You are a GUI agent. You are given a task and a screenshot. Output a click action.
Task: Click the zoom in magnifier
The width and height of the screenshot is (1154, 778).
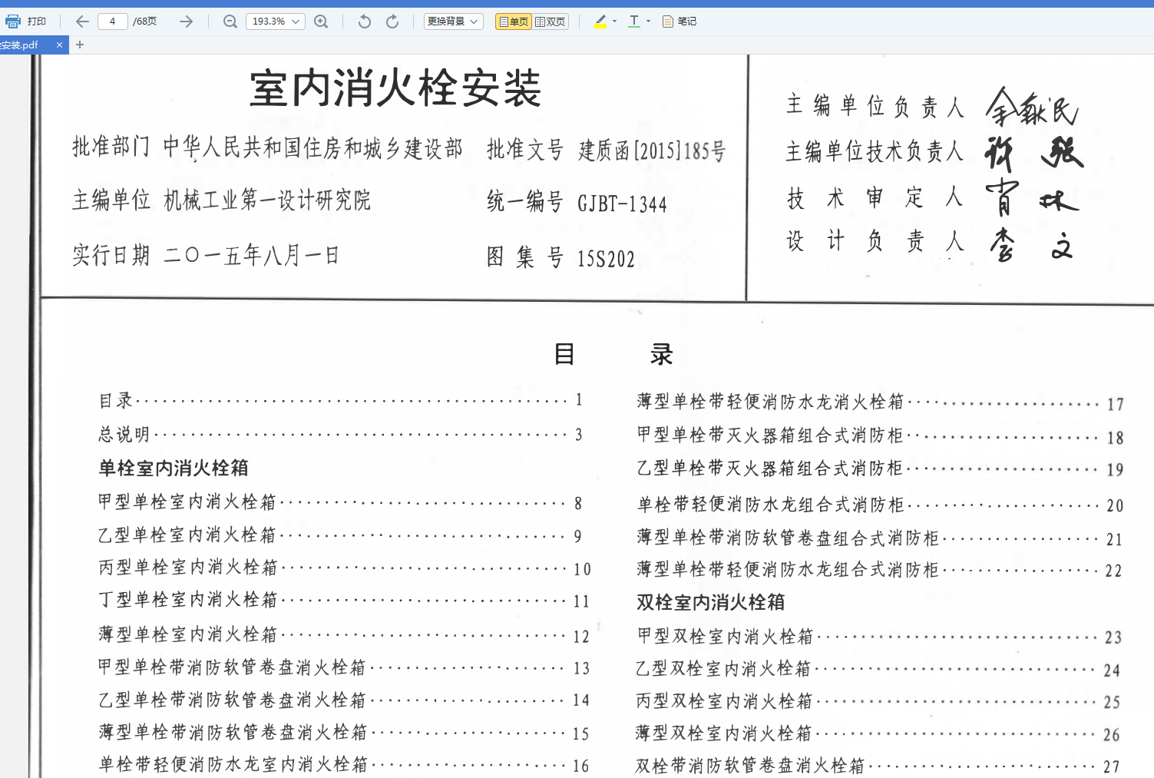click(x=321, y=22)
